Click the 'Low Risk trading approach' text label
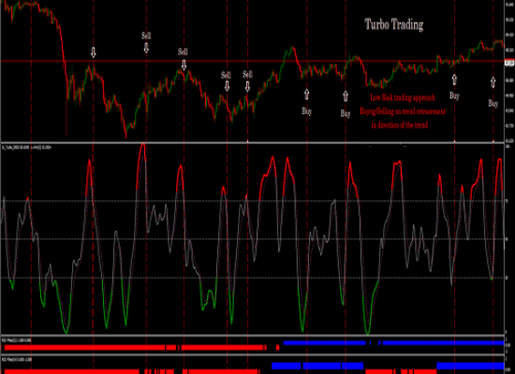Screen dimensions: 515x374 pyautogui.click(x=403, y=97)
